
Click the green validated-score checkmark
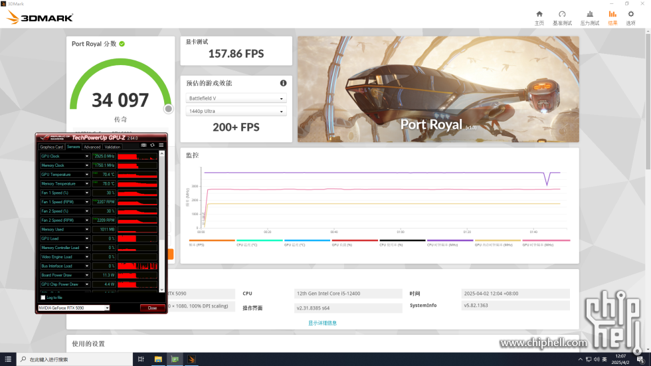tap(122, 44)
